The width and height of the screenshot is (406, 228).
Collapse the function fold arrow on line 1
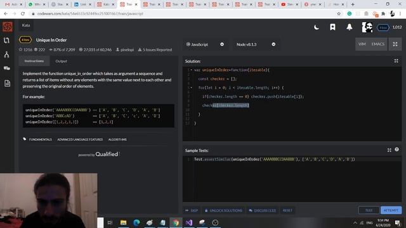[x=192, y=70]
